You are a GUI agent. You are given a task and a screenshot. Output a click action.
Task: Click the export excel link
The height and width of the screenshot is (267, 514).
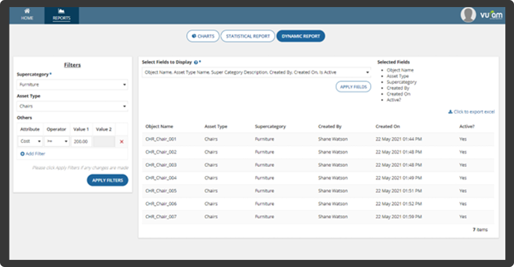pos(471,112)
